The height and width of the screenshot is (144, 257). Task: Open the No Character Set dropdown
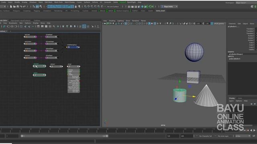[206, 136]
